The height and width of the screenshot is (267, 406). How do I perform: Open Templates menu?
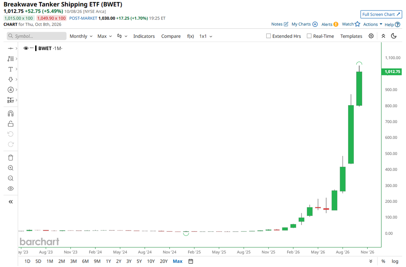tap(351, 36)
